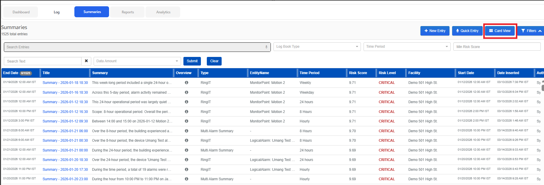This screenshot has width=544, height=185.
Task: Sort by Risk Score column header
Action: (358, 73)
